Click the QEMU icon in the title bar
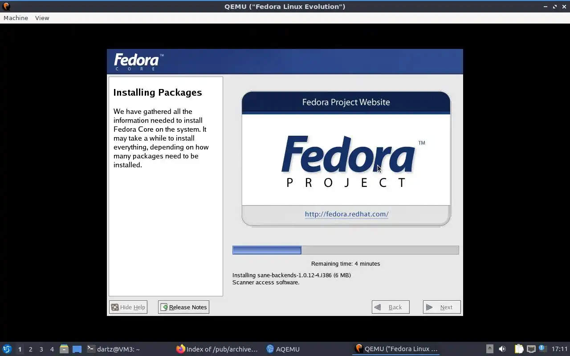The width and height of the screenshot is (570, 356). 6,6
